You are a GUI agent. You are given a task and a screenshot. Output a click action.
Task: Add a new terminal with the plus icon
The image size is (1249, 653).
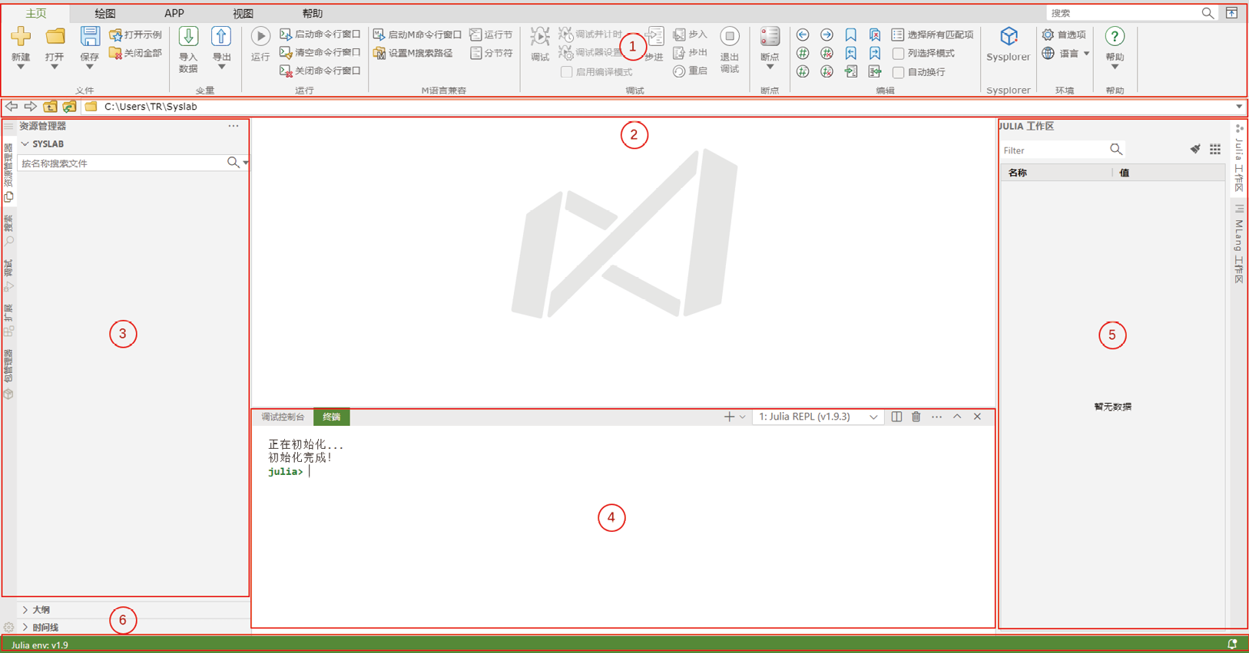coord(729,417)
